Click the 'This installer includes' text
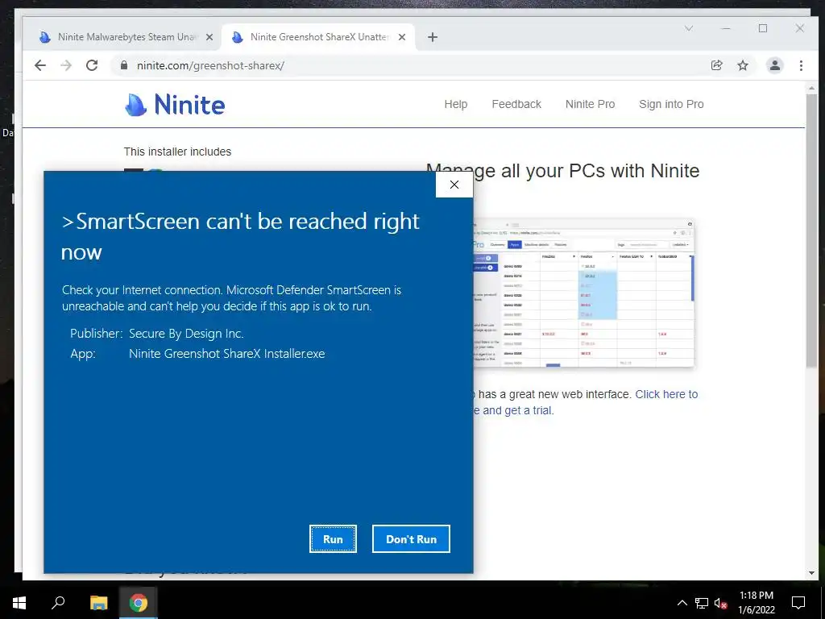 [177, 152]
